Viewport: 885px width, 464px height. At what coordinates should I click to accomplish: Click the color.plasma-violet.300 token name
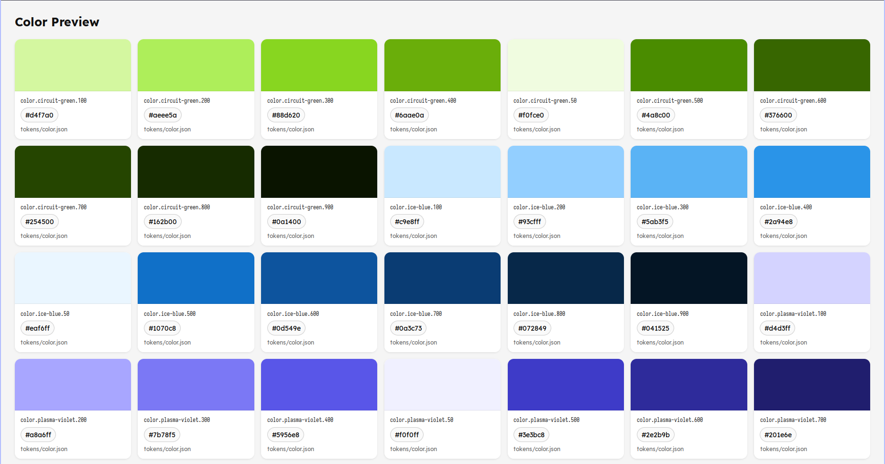177,420
